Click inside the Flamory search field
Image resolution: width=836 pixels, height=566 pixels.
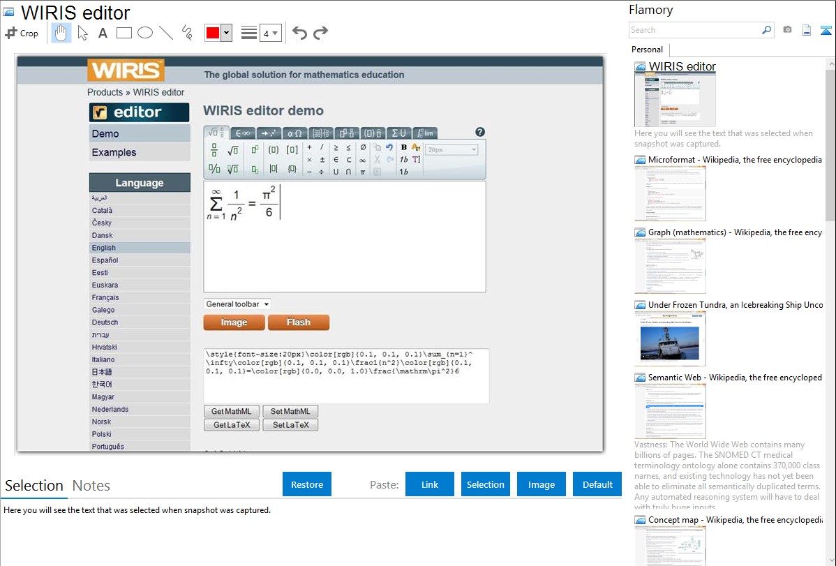click(x=694, y=30)
